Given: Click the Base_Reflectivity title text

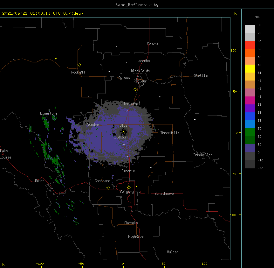Looking at the screenshot, I should click(x=137, y=5).
